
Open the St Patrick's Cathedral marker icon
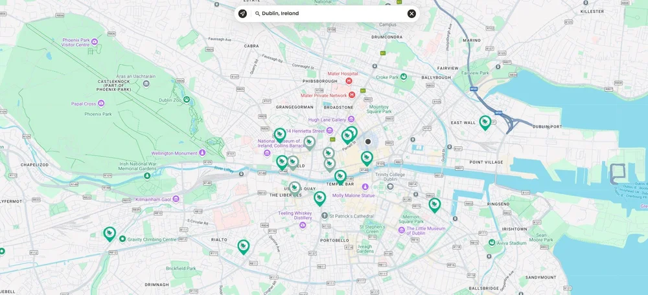tap(325, 216)
